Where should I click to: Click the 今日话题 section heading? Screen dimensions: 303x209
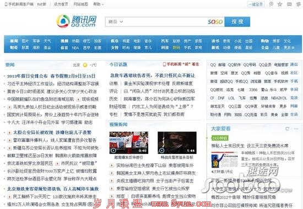click(x=118, y=64)
